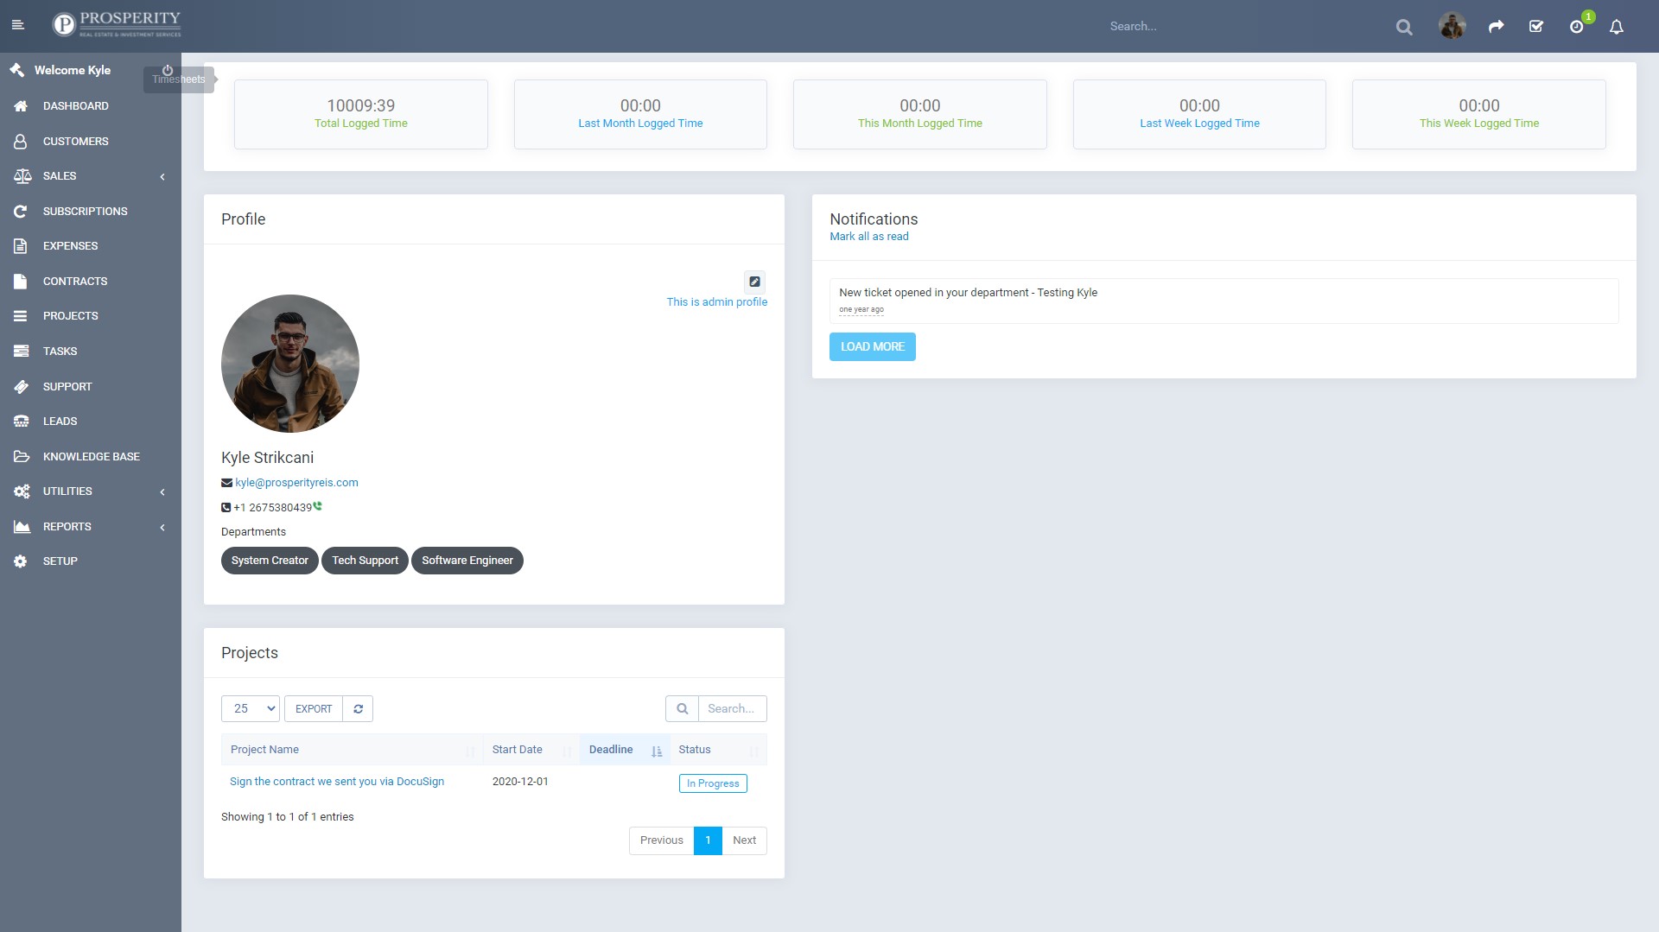Open the 25 entries per page dropdown
Screen dimensions: 1659x932
tap(251, 708)
